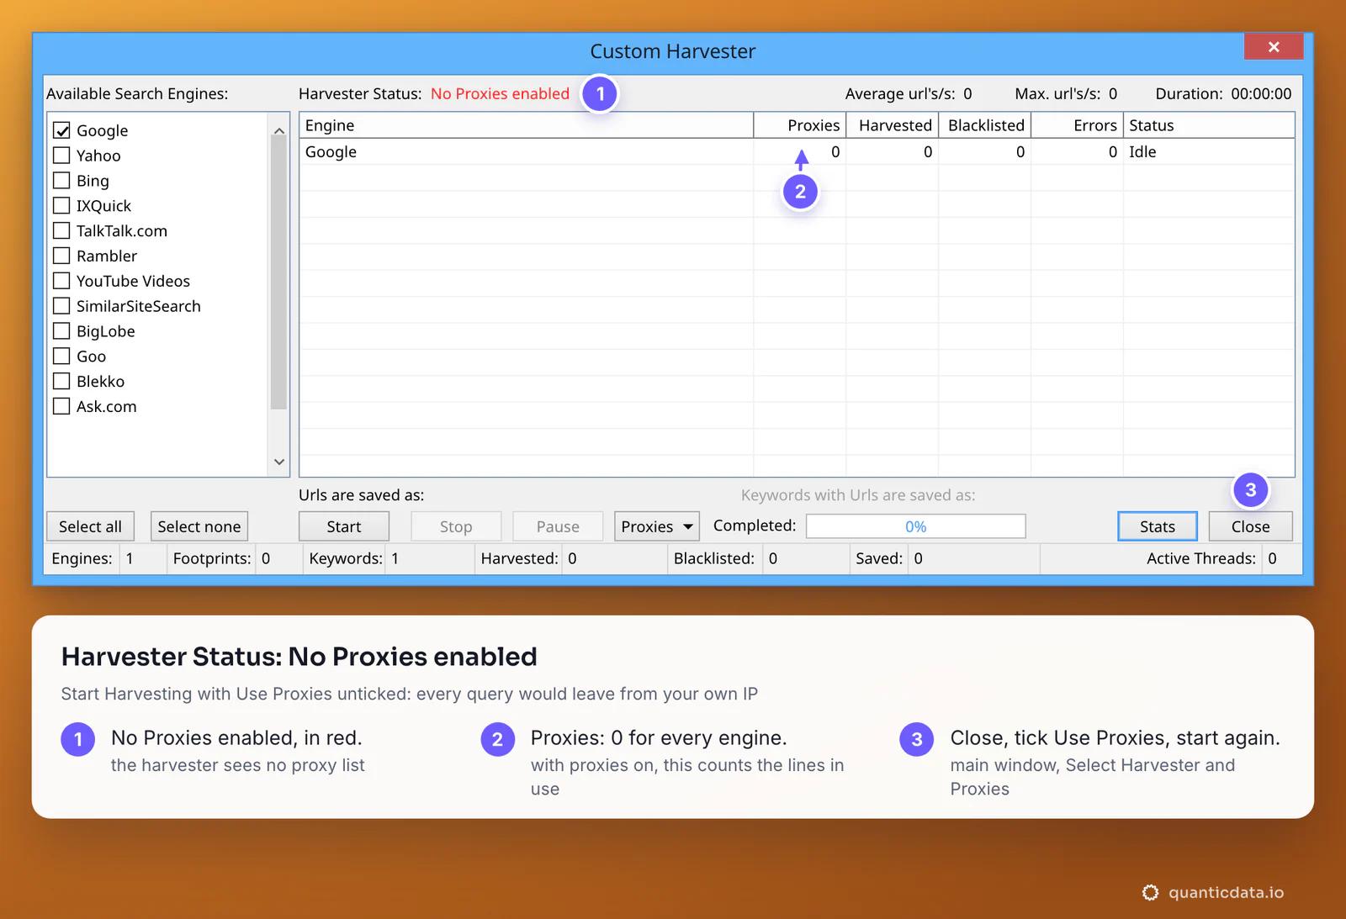
Task: Click the red No Proxies enabled text
Action: point(500,94)
